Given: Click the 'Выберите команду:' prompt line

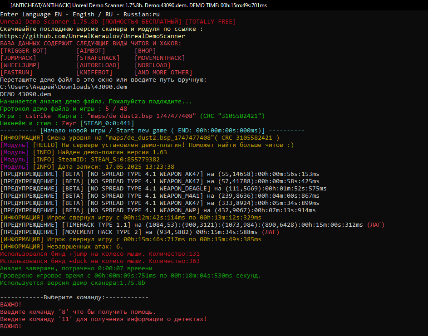Looking at the screenshot, I should click(x=74, y=297).
